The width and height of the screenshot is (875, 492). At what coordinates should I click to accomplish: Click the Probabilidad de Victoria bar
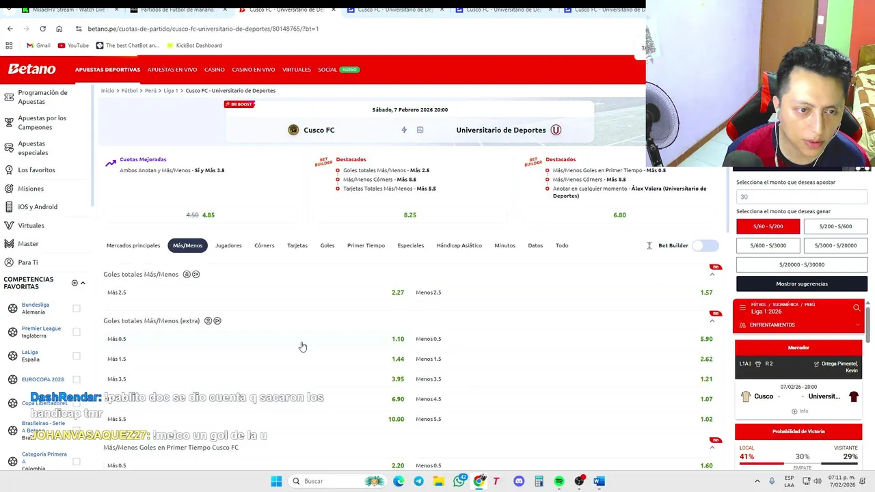(798, 431)
